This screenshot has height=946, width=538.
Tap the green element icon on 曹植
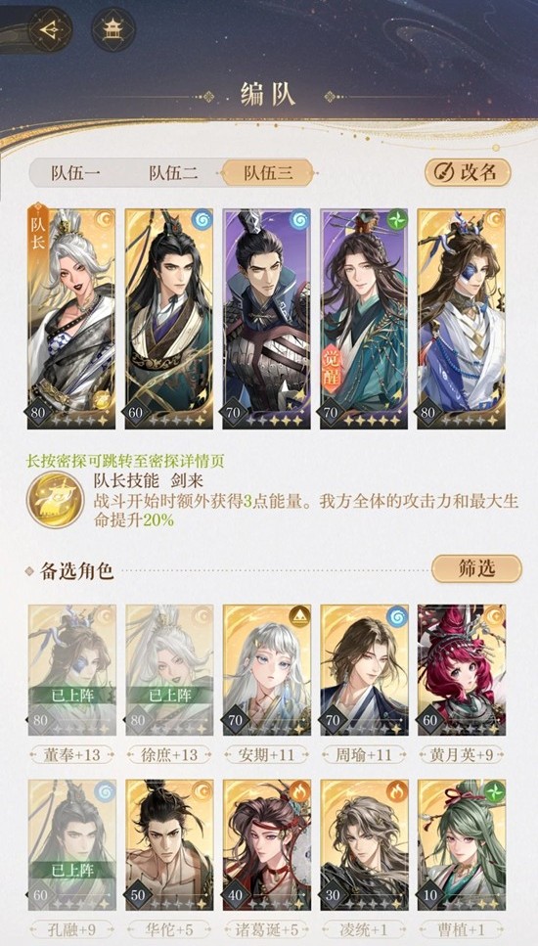click(495, 791)
